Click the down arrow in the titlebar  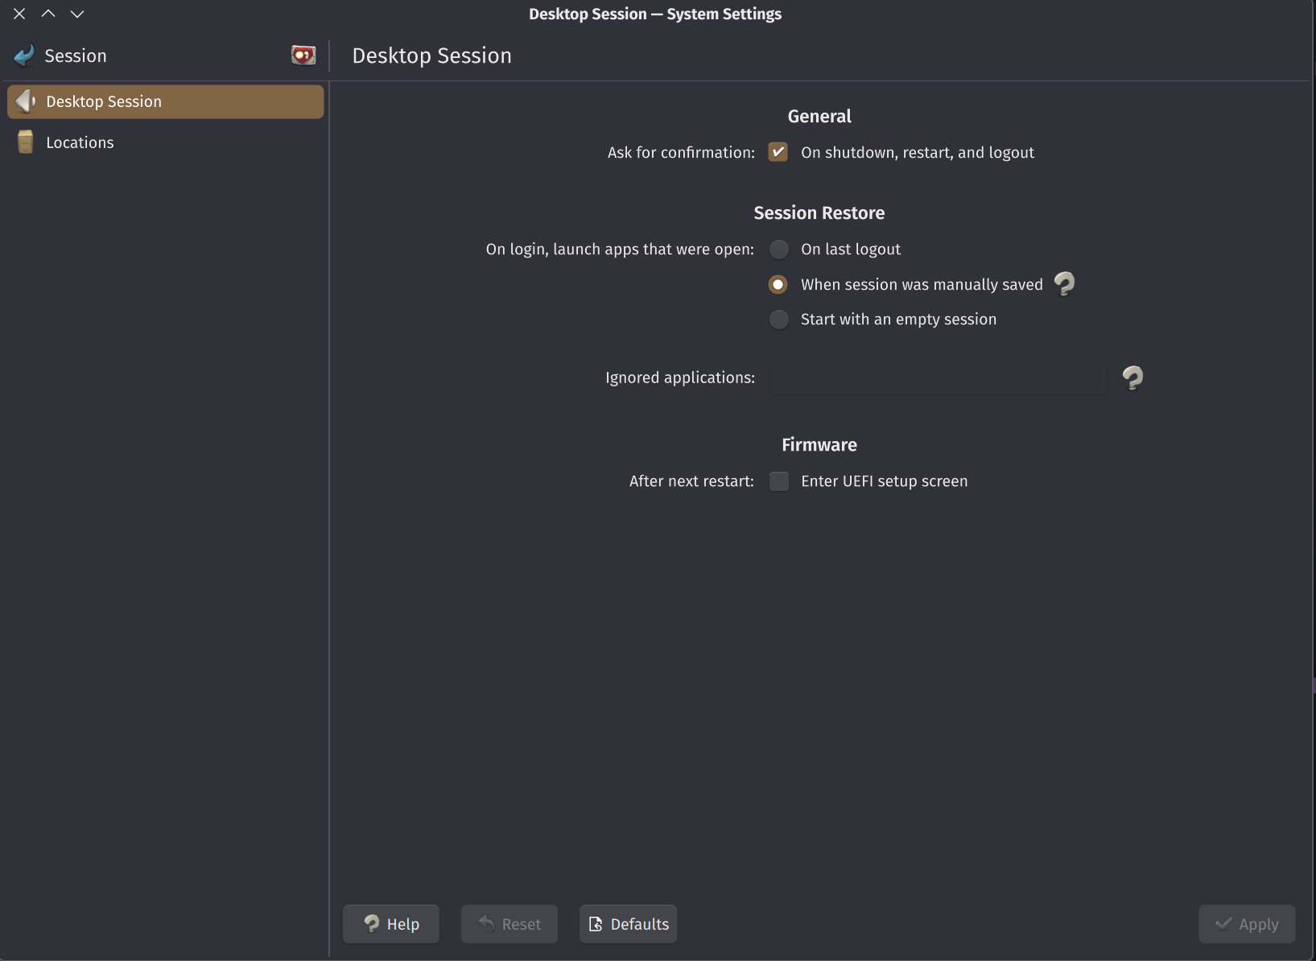pyautogui.click(x=77, y=14)
